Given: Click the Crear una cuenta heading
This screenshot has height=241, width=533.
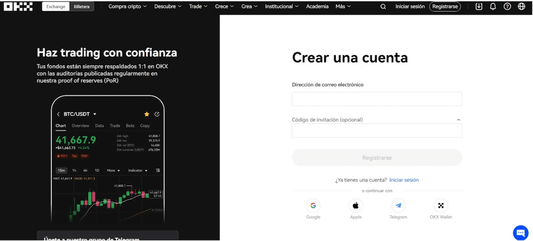Looking at the screenshot, I should click(x=350, y=58).
